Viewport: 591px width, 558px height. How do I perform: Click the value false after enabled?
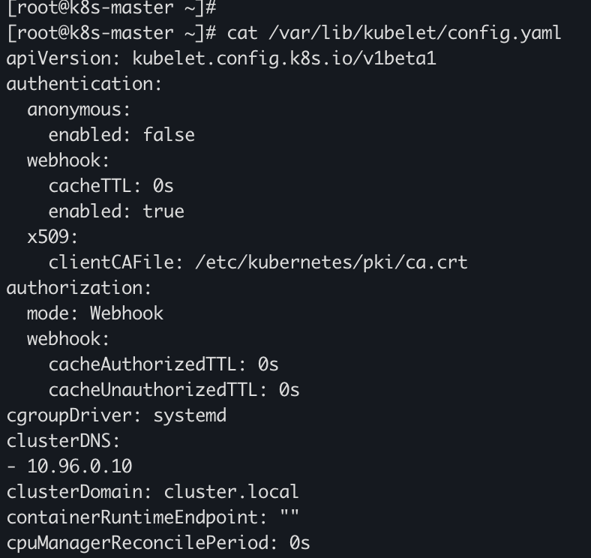169,135
